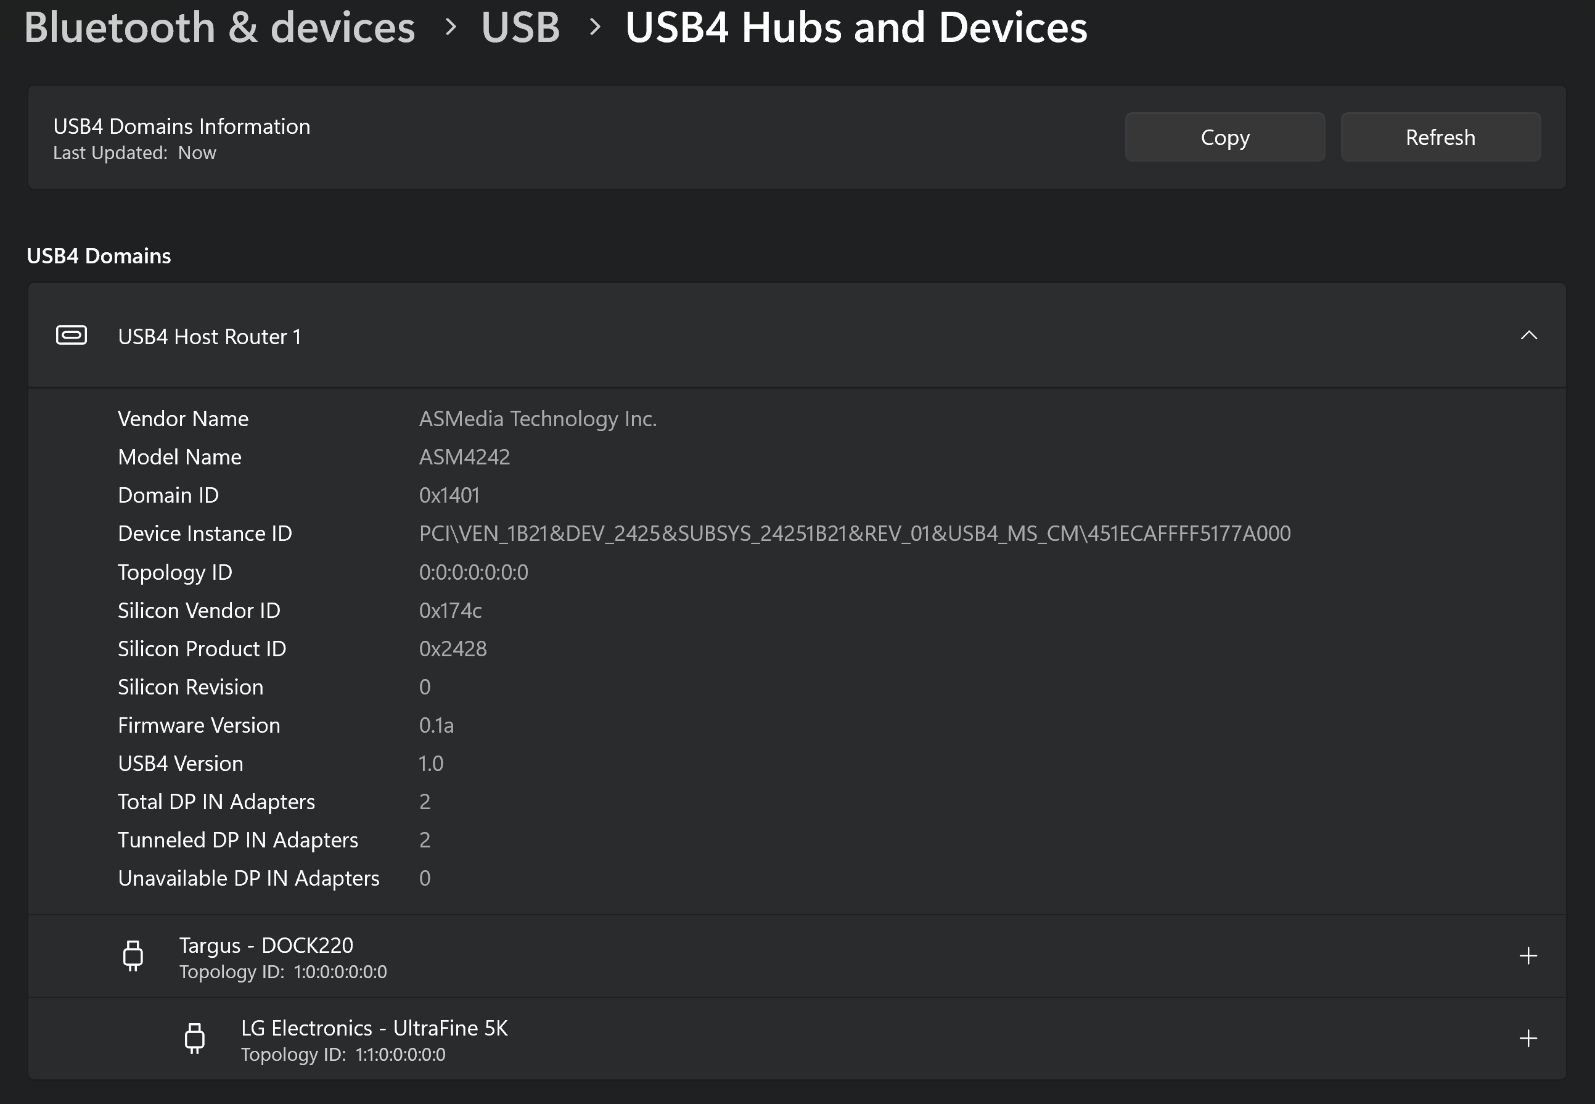This screenshot has width=1595, height=1104.
Task: Refresh the USB4 domains information
Action: point(1440,137)
